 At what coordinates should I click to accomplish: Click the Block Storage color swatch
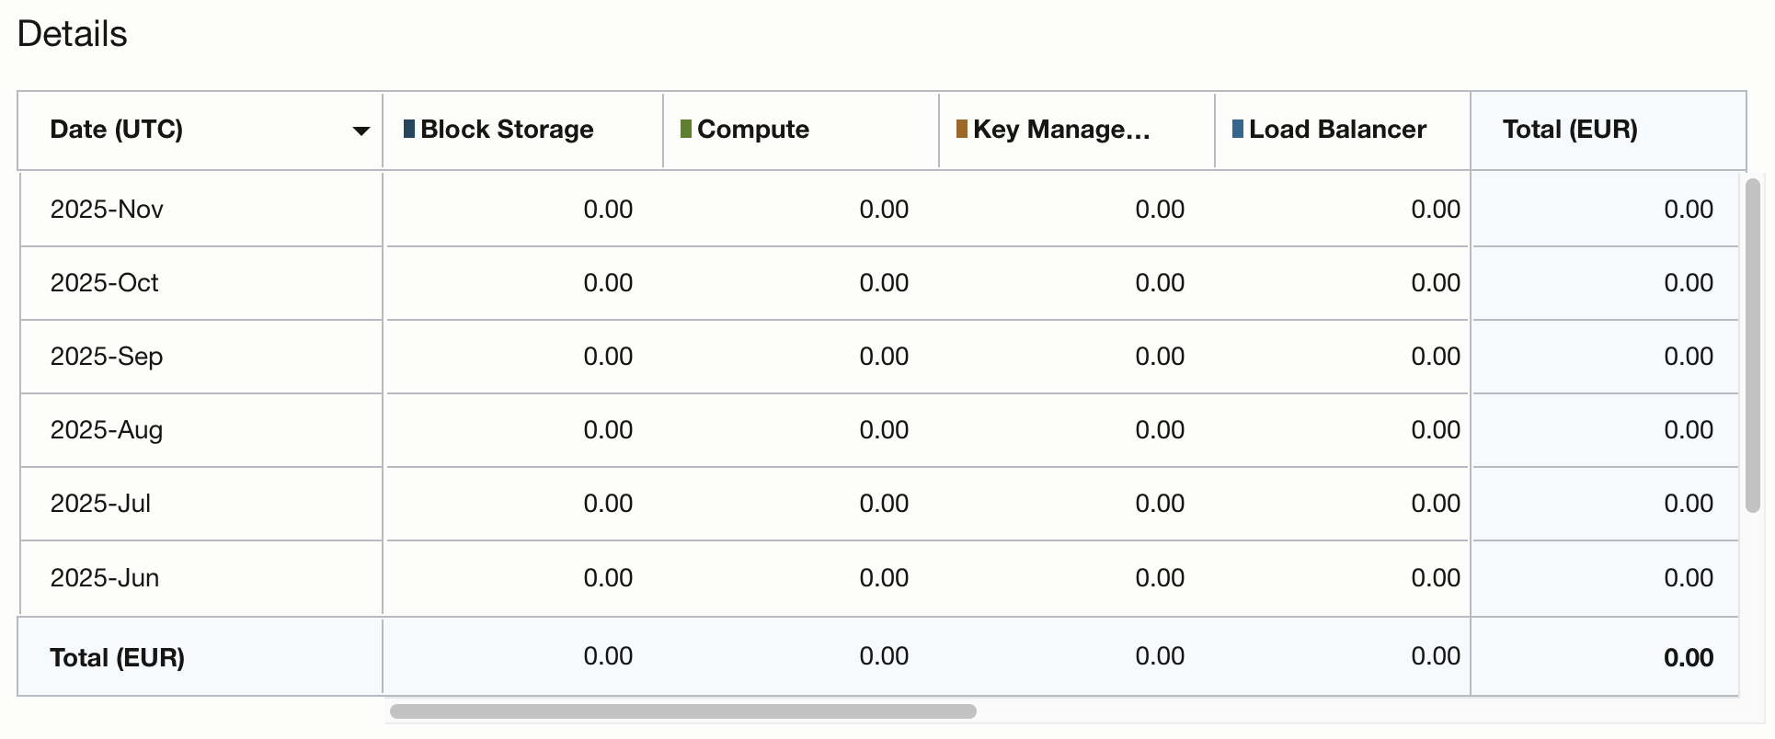pyautogui.click(x=408, y=129)
